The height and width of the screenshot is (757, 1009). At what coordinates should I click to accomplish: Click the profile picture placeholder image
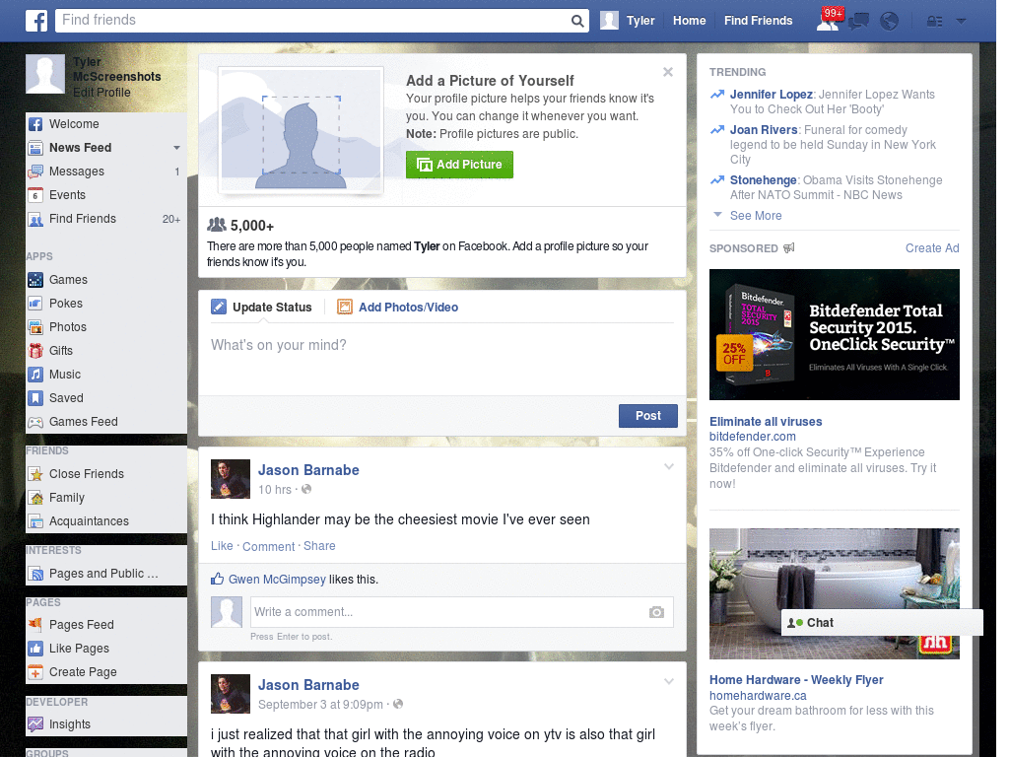click(302, 131)
